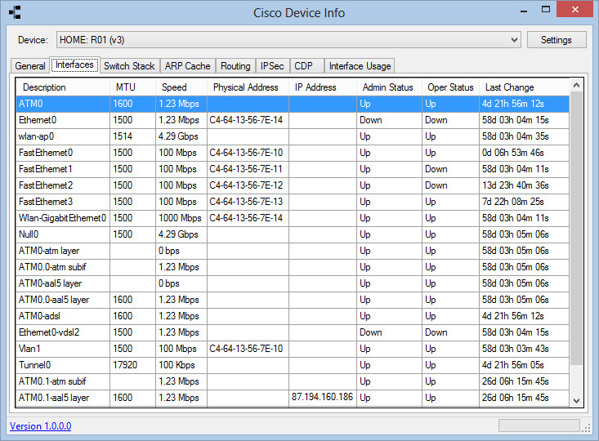Click the IP address 87.194.160.186 cell
The image size is (599, 441).
[x=323, y=397]
